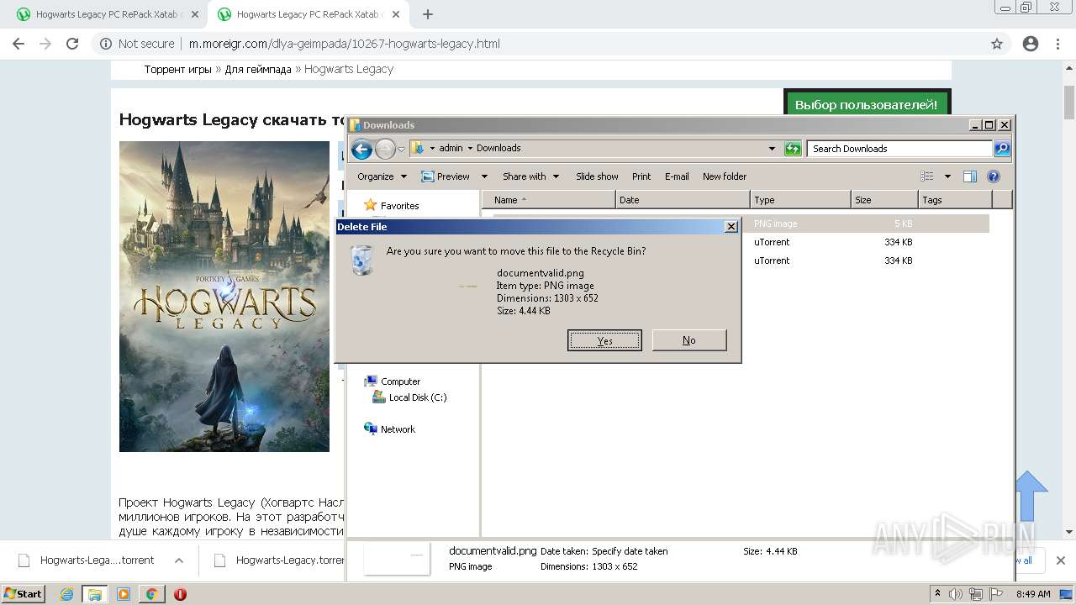The image size is (1076, 605).
Task: Click Print in explorer toolbar
Action: tap(641, 176)
